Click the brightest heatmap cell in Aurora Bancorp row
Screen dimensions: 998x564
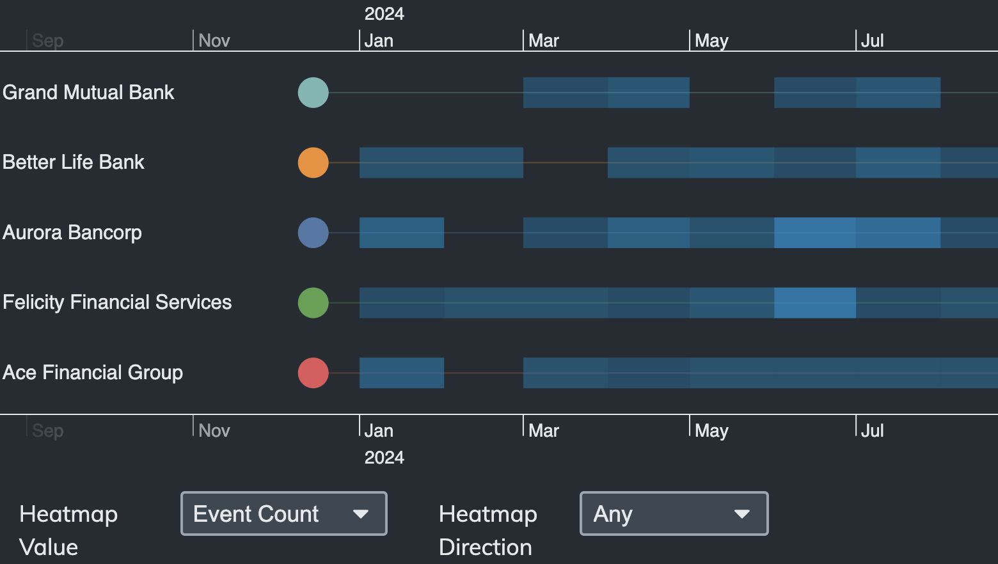[x=816, y=233]
